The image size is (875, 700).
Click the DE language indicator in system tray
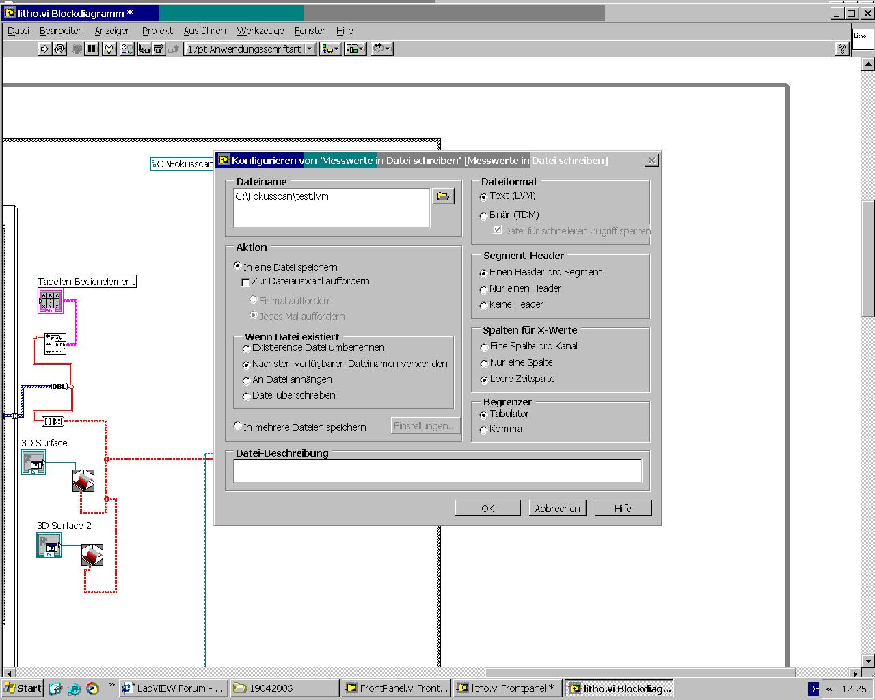pyautogui.click(x=813, y=689)
